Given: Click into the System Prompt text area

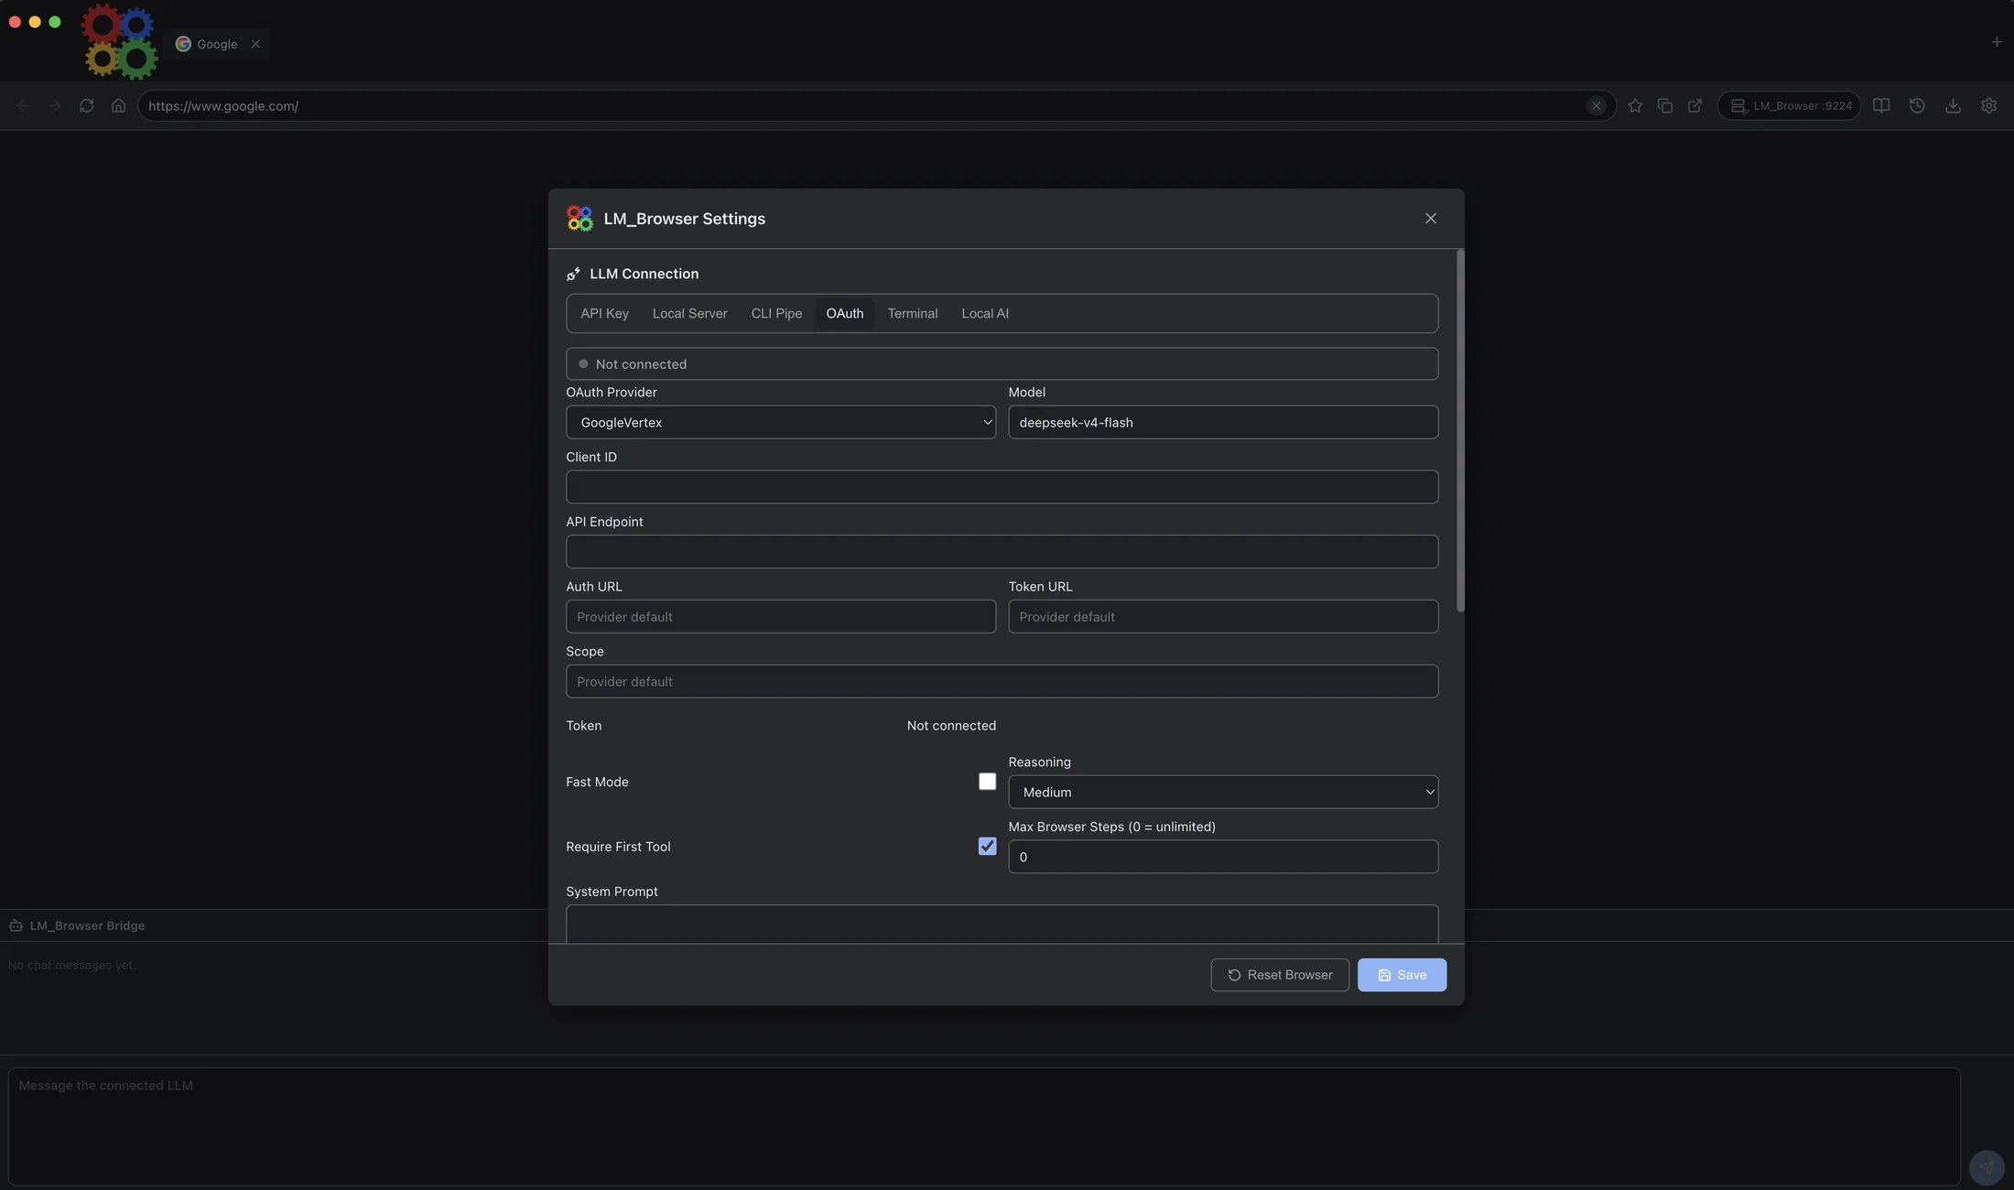Looking at the screenshot, I should coord(1002,925).
